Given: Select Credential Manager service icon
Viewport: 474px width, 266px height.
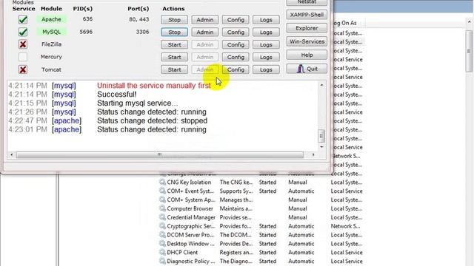Looking at the screenshot, I should (163, 217).
